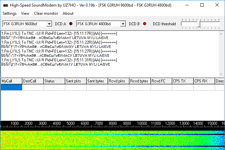Click Clear monitor in menu bar
The width and height of the screenshot is (225, 150).
tap(46, 13)
